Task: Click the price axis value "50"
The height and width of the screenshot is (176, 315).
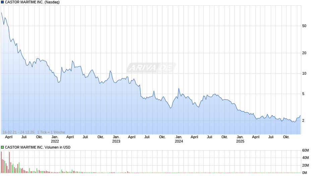Action: [x=304, y=26]
